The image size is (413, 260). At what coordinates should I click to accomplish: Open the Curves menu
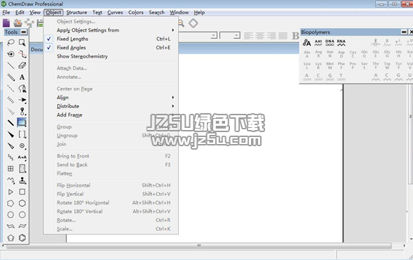115,13
